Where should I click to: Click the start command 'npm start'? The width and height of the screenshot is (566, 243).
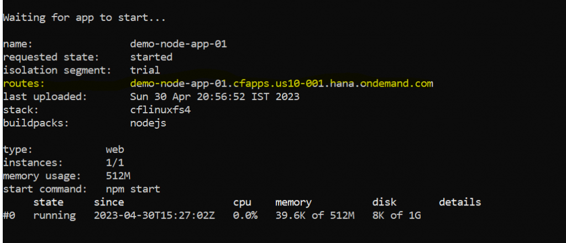click(133, 189)
